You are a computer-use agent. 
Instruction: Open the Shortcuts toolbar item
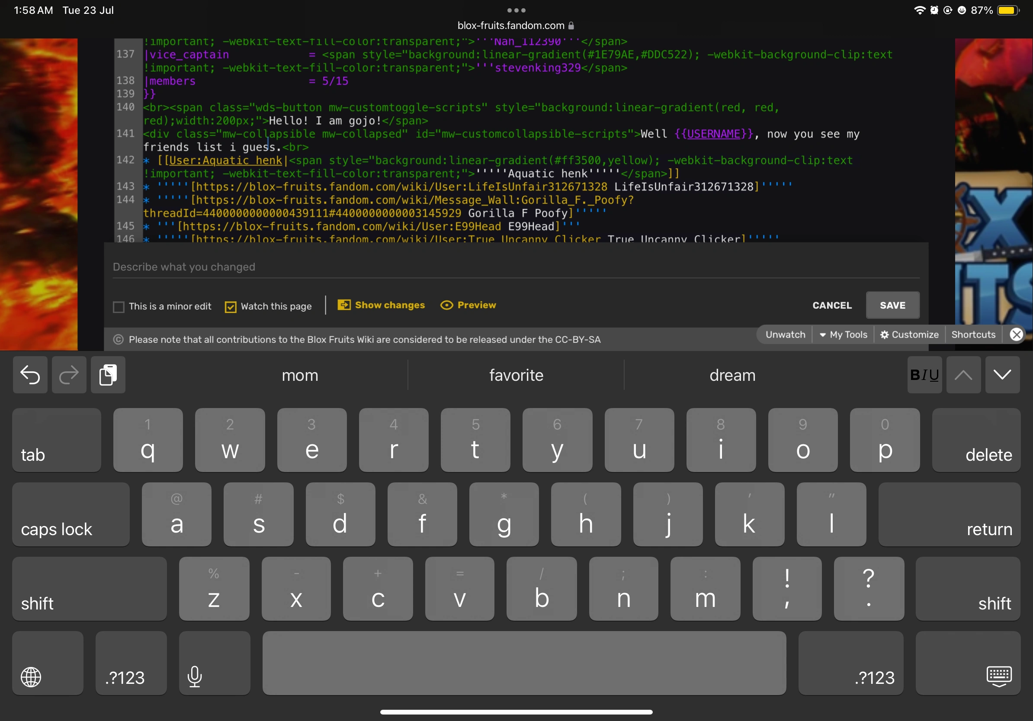click(973, 335)
